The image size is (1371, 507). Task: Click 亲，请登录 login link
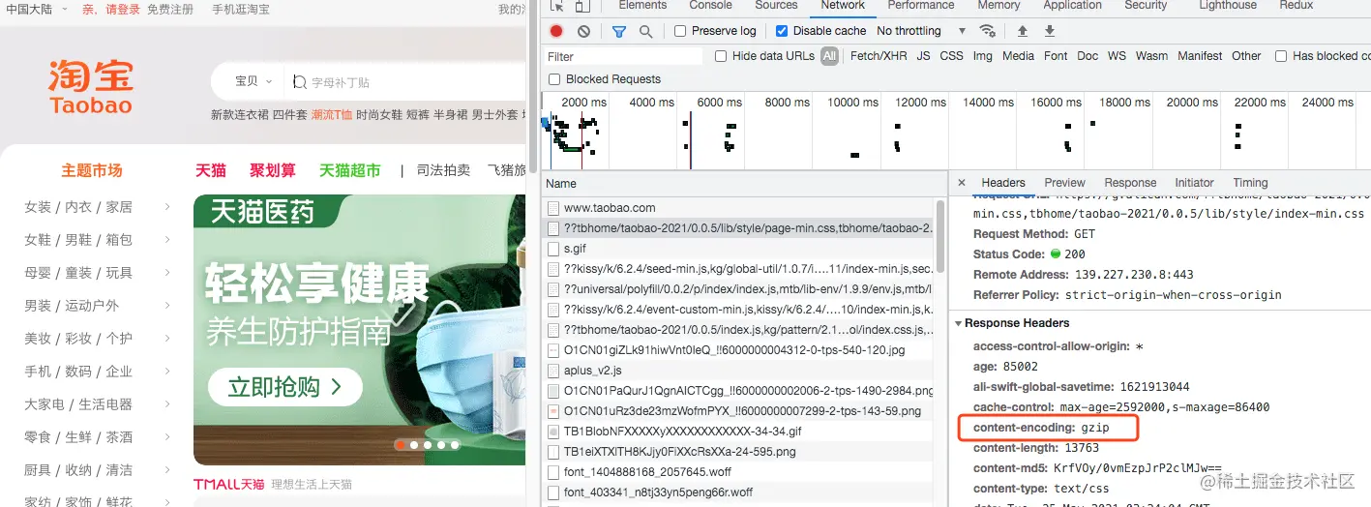pyautogui.click(x=111, y=9)
